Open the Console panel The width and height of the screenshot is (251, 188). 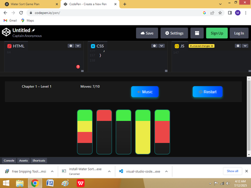(9, 160)
